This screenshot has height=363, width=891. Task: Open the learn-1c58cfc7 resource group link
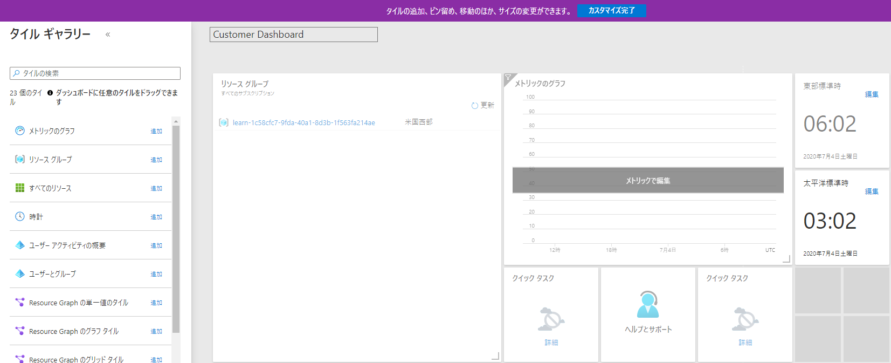303,122
